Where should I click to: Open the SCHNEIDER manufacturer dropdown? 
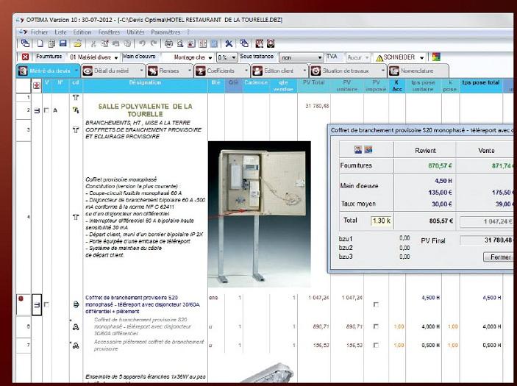tap(421, 57)
